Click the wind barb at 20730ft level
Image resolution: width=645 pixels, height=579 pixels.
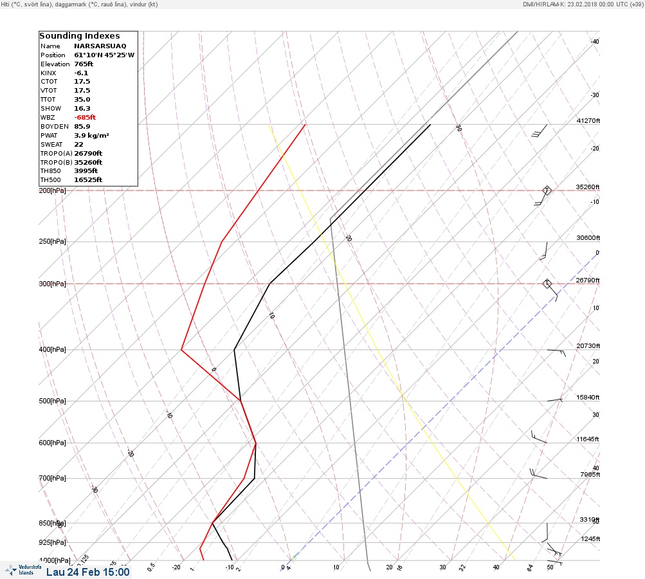(x=556, y=353)
